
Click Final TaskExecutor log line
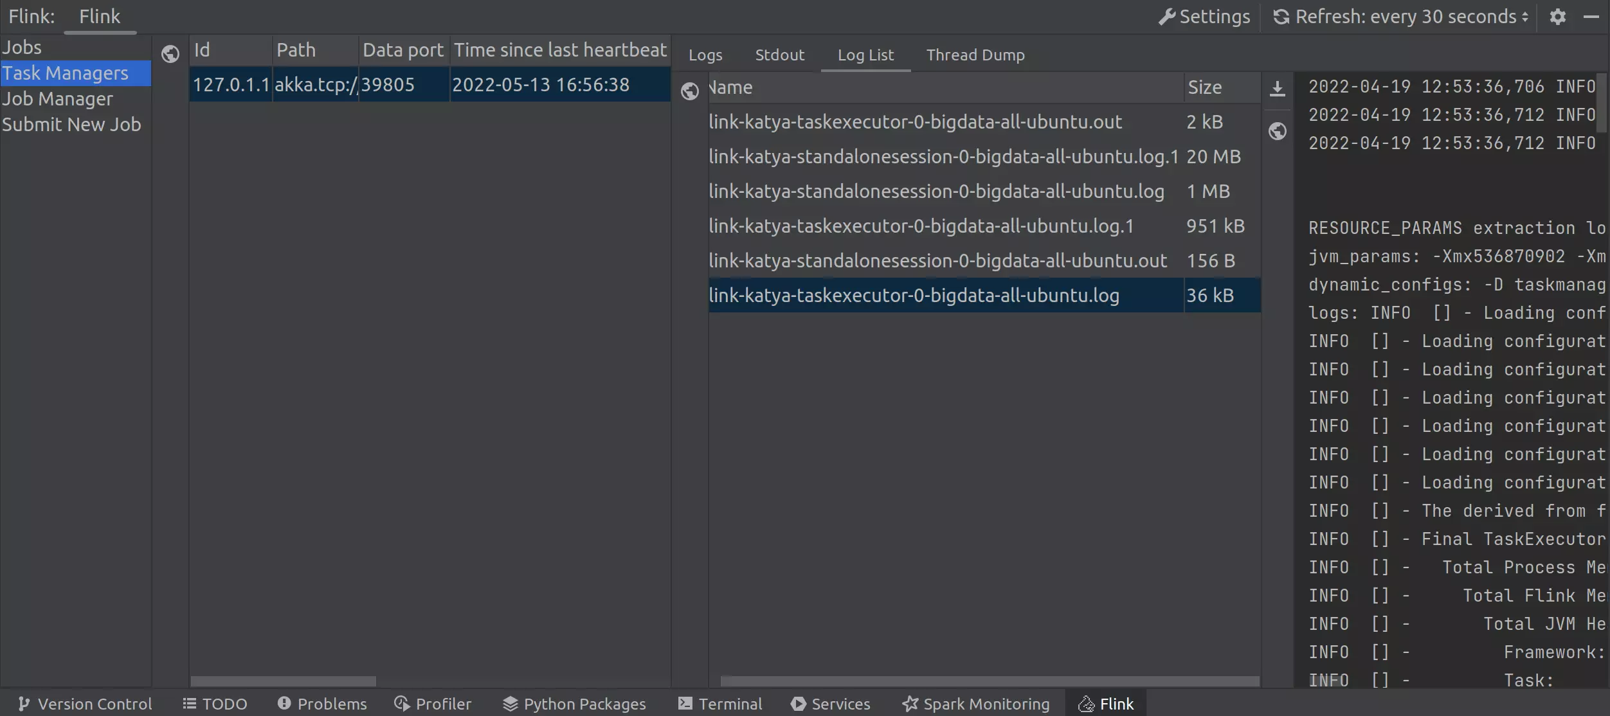click(1457, 539)
